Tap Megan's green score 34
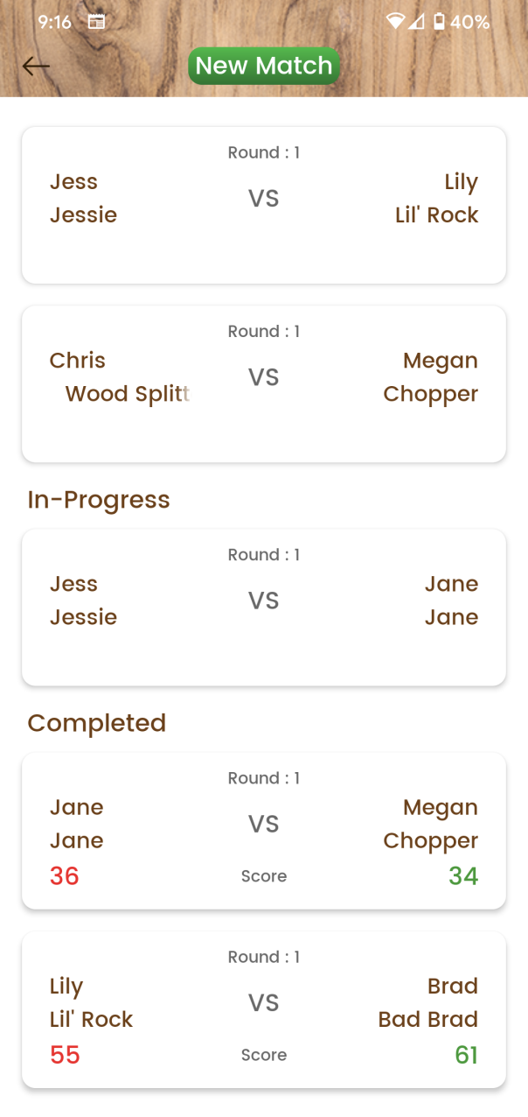The height and width of the screenshot is (1117, 528). [463, 876]
